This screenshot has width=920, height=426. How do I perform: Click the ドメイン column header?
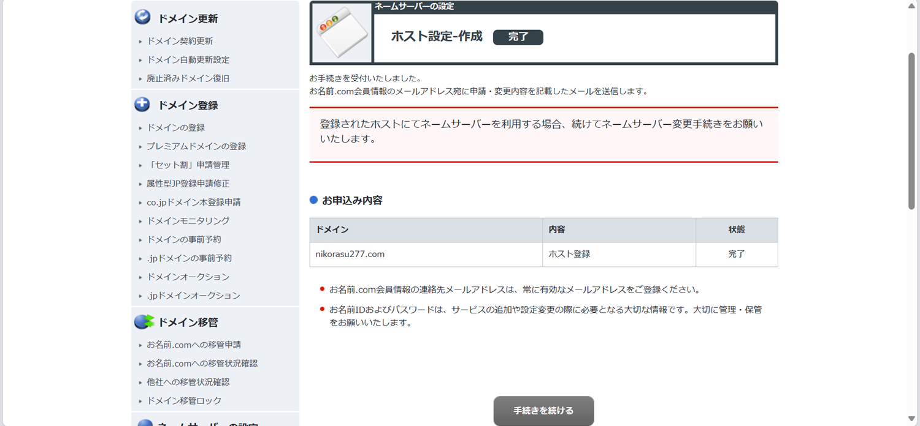point(426,230)
